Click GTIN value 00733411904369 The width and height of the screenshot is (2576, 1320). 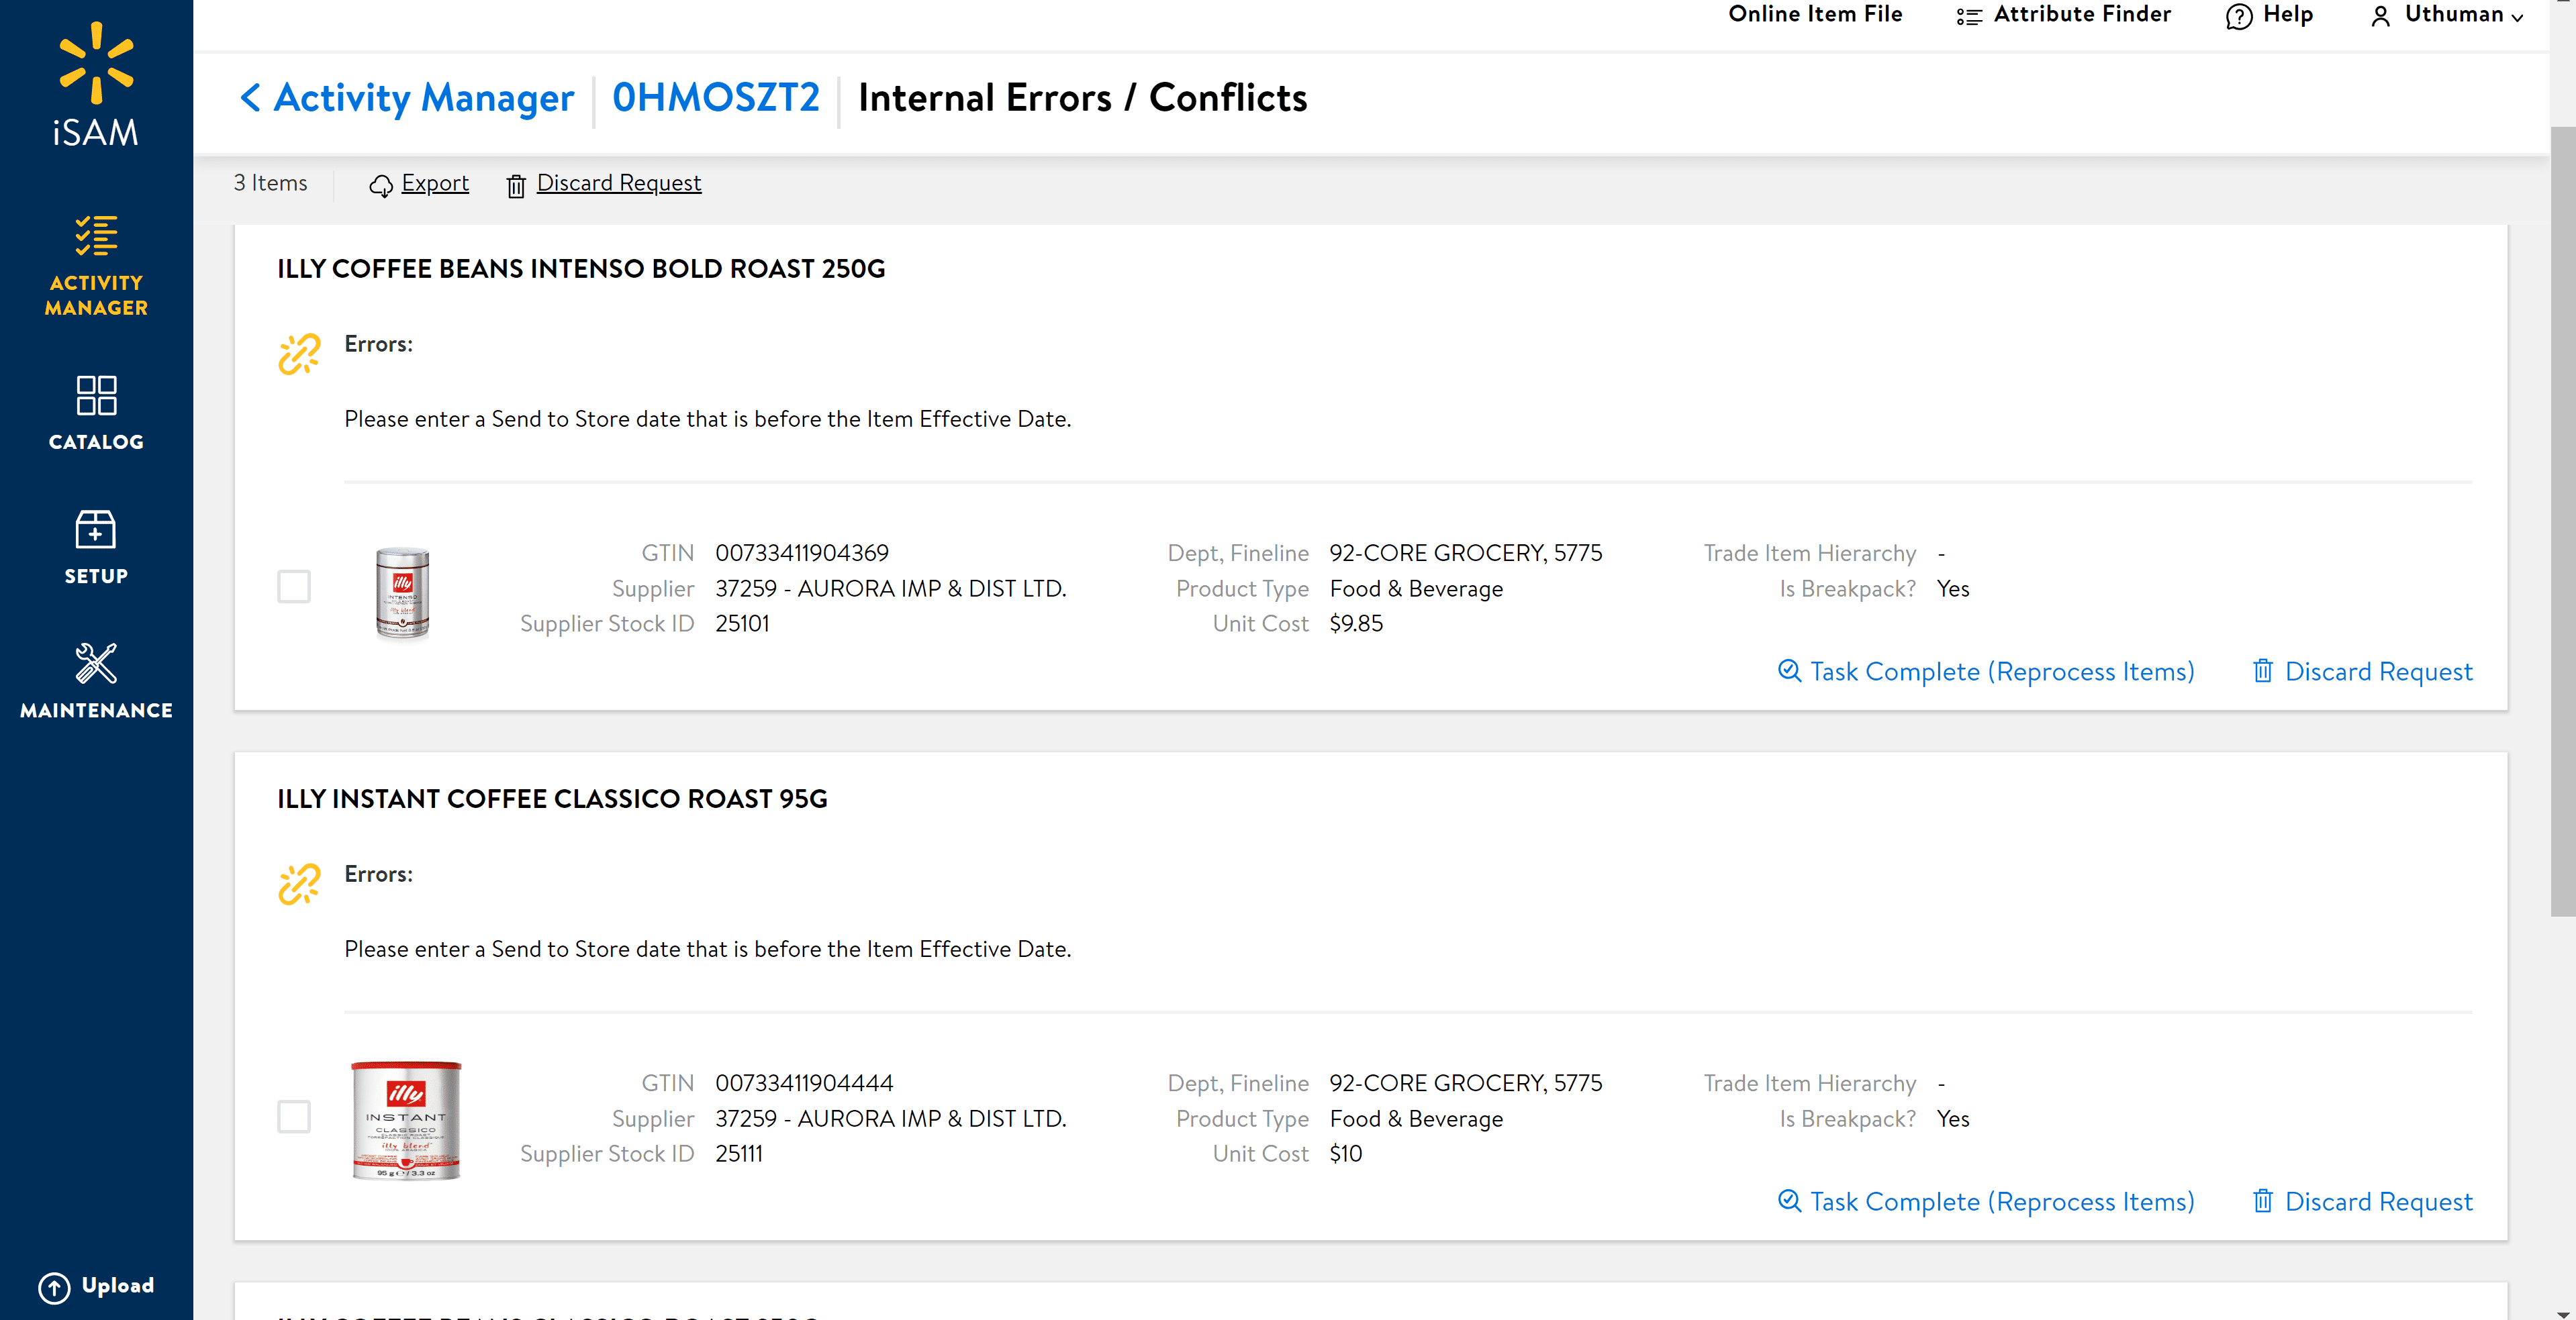tap(802, 552)
